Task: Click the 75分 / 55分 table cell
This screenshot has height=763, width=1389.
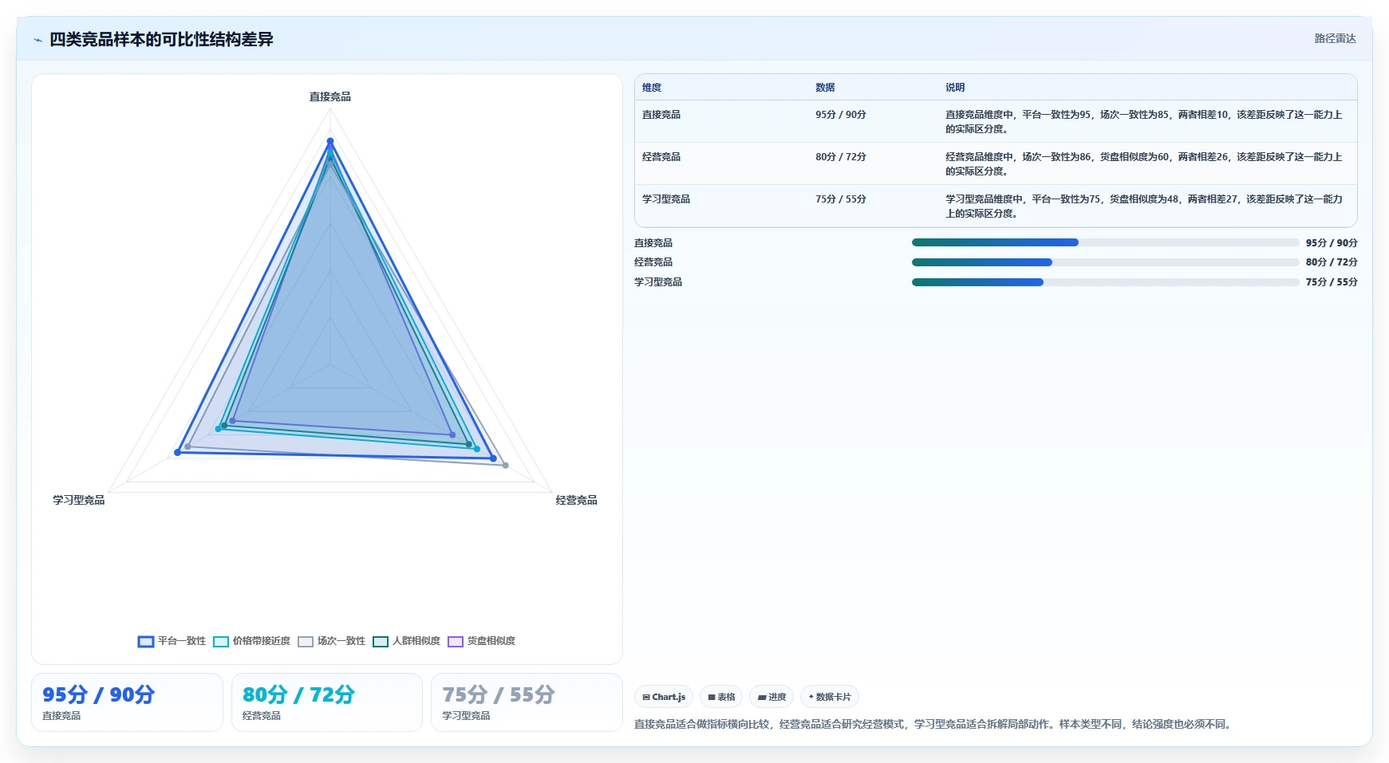Action: pyautogui.click(x=840, y=199)
